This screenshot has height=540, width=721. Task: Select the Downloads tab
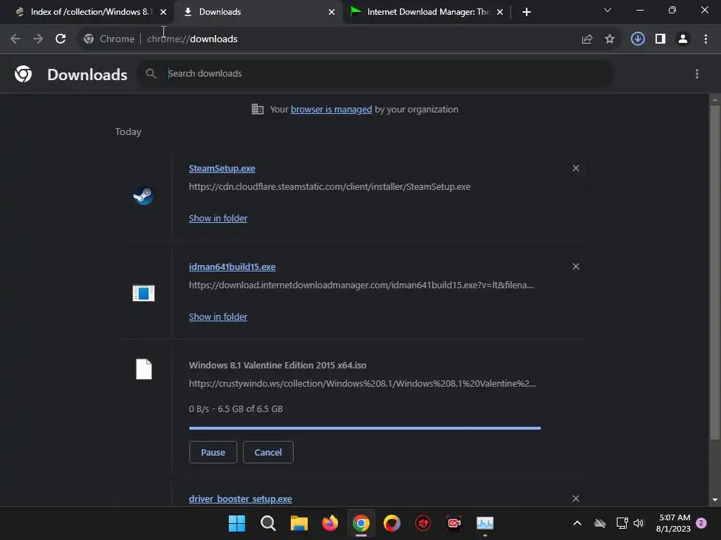pyautogui.click(x=258, y=12)
